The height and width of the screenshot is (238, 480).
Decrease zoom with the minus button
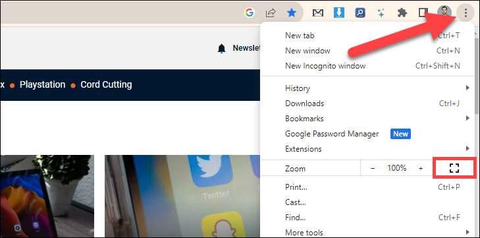tap(373, 168)
